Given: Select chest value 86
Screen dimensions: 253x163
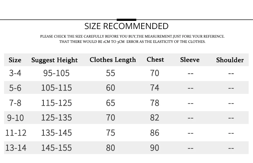Looking at the screenshot, I should point(155,133).
